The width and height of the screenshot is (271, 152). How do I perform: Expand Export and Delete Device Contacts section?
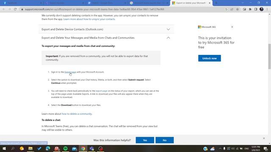pos(106,29)
